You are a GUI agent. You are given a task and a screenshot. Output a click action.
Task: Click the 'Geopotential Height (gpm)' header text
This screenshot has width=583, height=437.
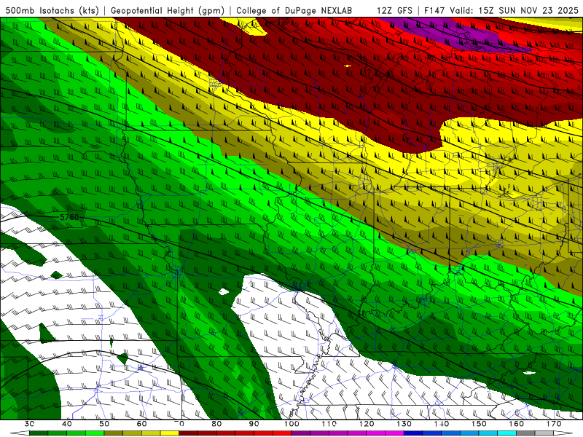(168, 10)
